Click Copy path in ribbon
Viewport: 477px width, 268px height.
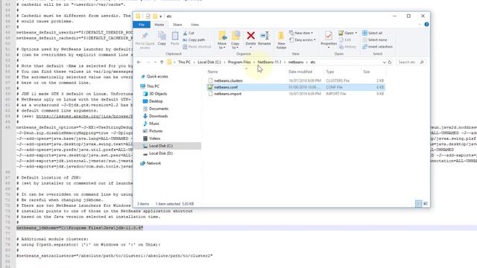[194, 39]
